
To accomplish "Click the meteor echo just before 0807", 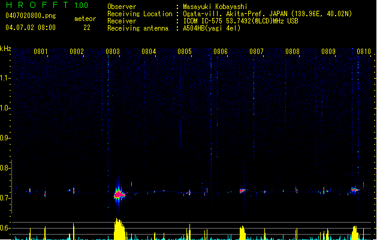I will pyautogui.click(x=242, y=191).
